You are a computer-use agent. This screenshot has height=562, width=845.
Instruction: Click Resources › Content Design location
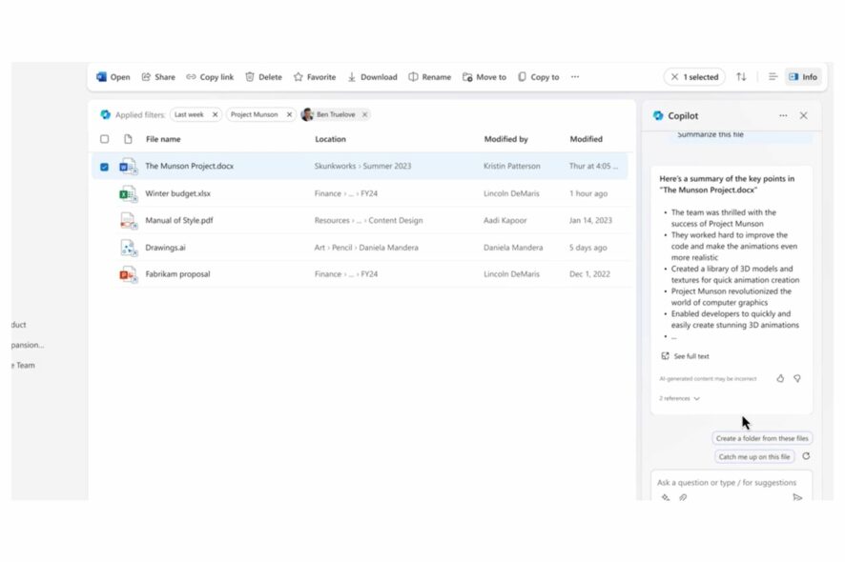pos(368,220)
